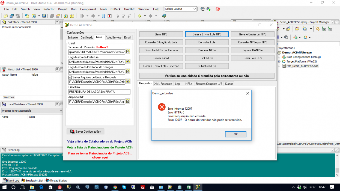Expand Build Configurations (Debug) node

(x=279, y=57)
